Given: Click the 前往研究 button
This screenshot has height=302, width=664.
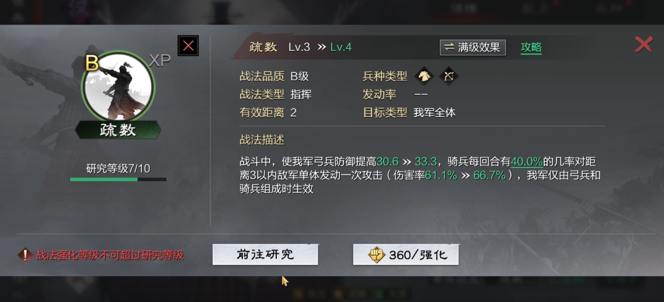Looking at the screenshot, I should (265, 255).
